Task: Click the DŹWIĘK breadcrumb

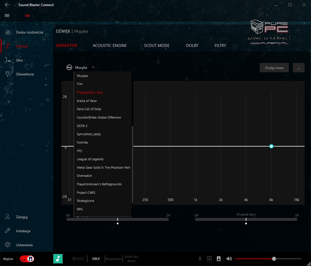Action: click(x=63, y=31)
